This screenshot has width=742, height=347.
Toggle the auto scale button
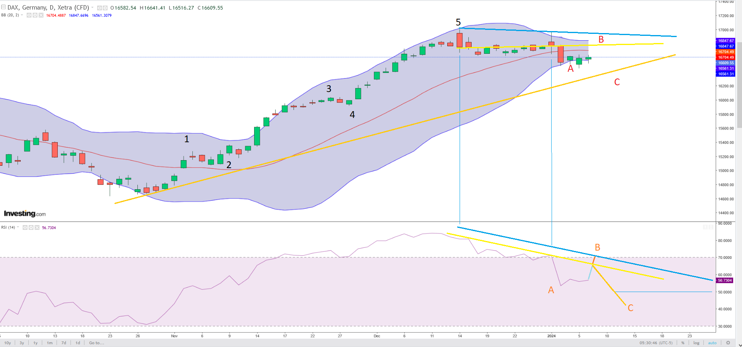tap(712, 343)
